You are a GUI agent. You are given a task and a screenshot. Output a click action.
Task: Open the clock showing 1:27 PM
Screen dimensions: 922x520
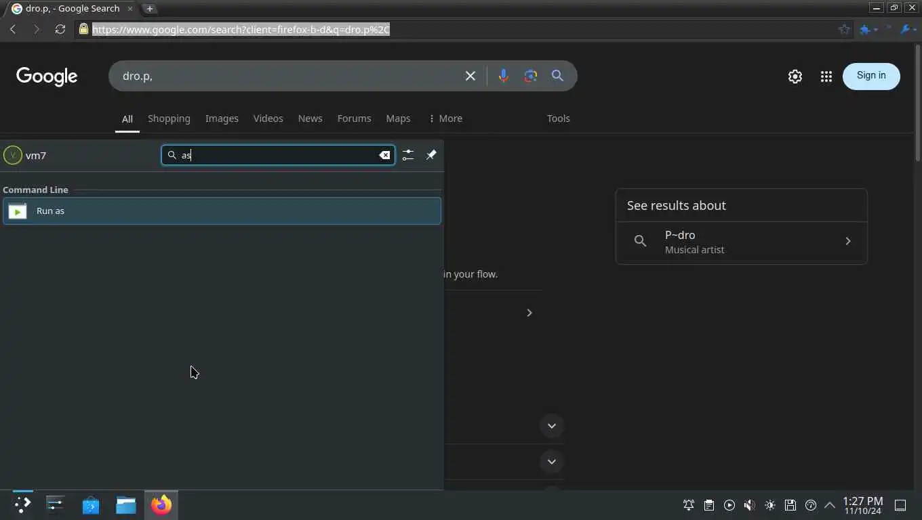(863, 505)
